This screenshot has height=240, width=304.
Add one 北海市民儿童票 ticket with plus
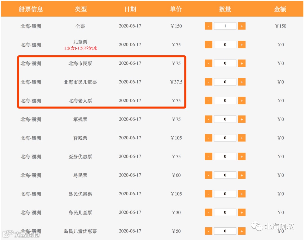(x=242, y=82)
